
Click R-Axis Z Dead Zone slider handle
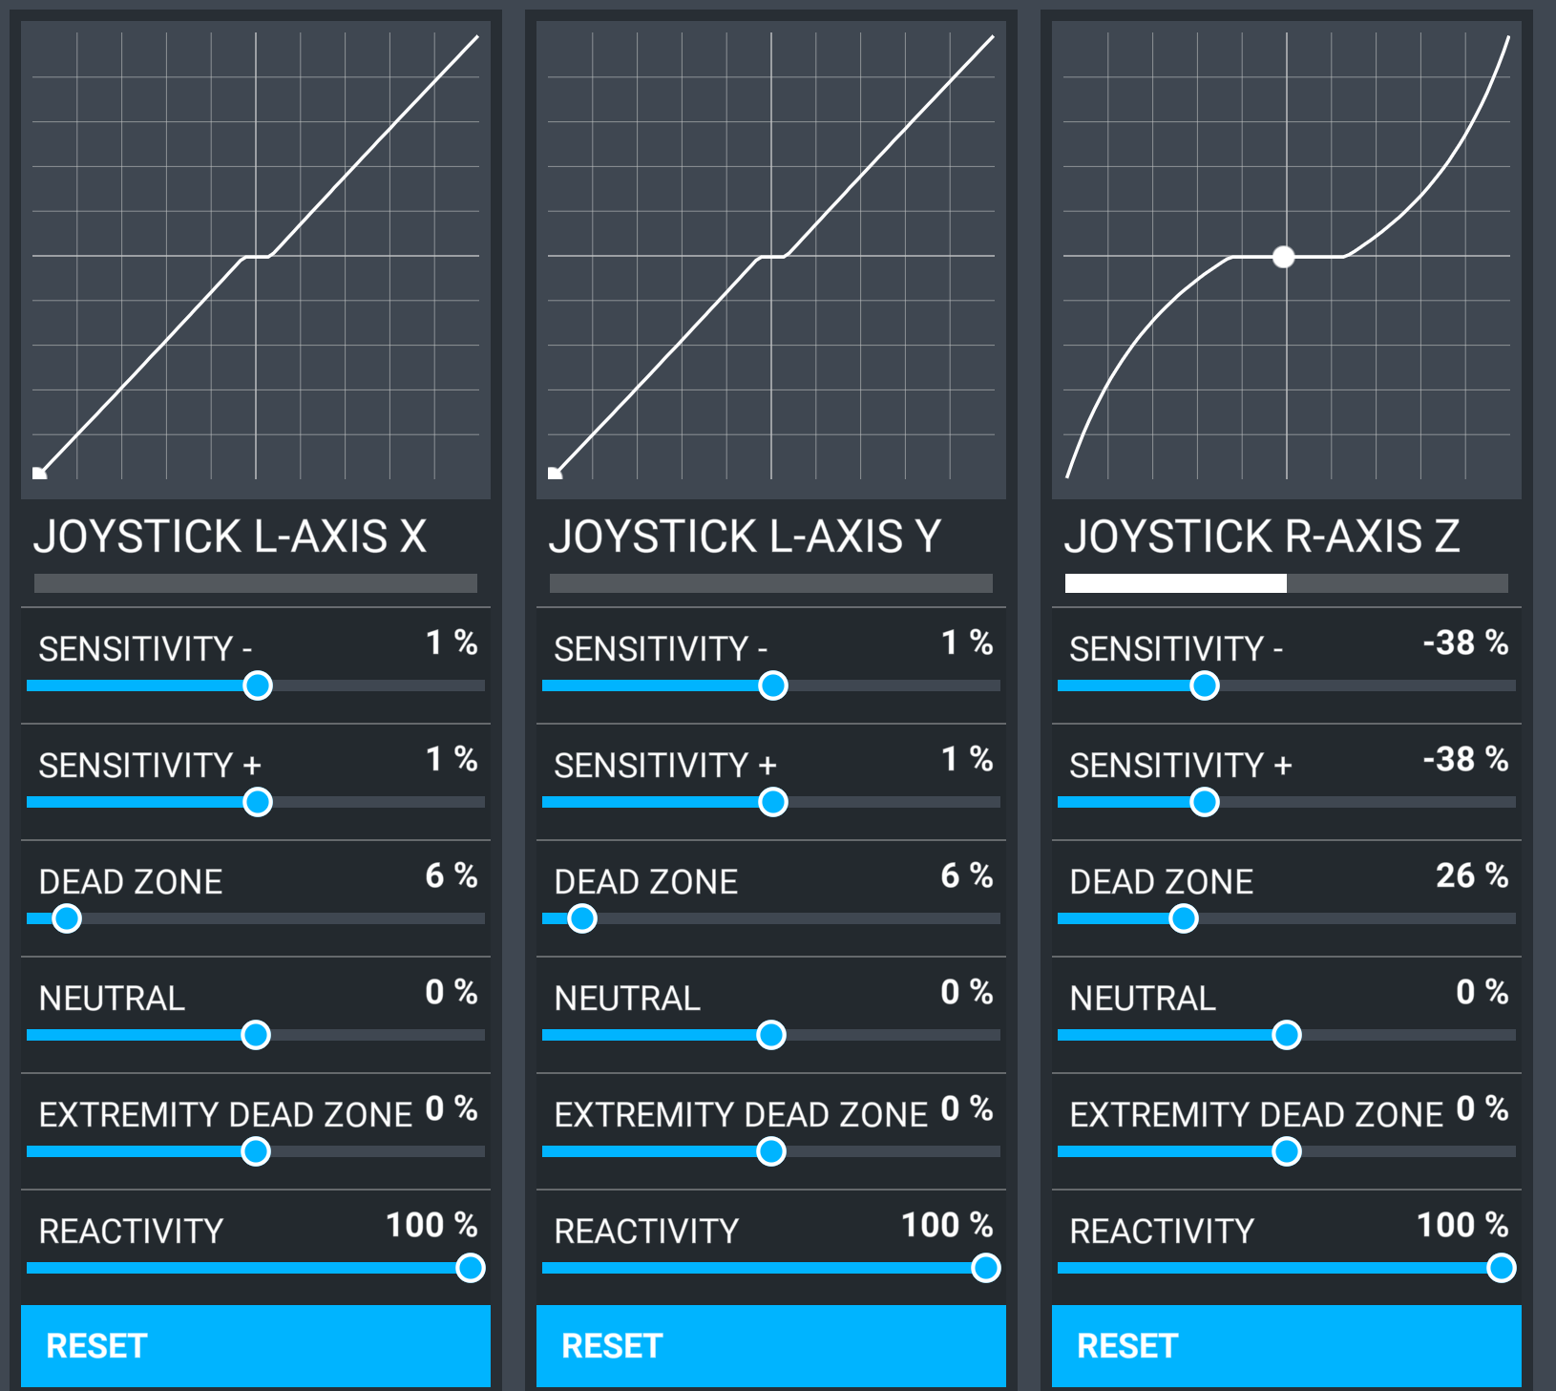[1184, 918]
